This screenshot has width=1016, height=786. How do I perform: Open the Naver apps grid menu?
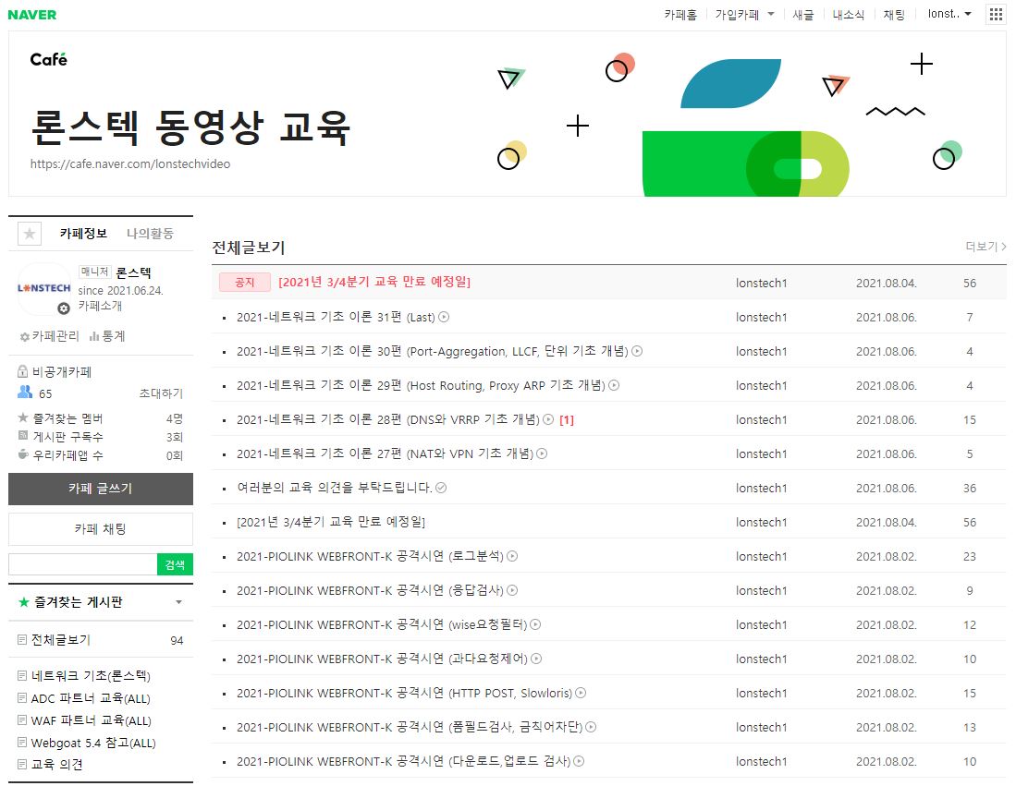(996, 14)
